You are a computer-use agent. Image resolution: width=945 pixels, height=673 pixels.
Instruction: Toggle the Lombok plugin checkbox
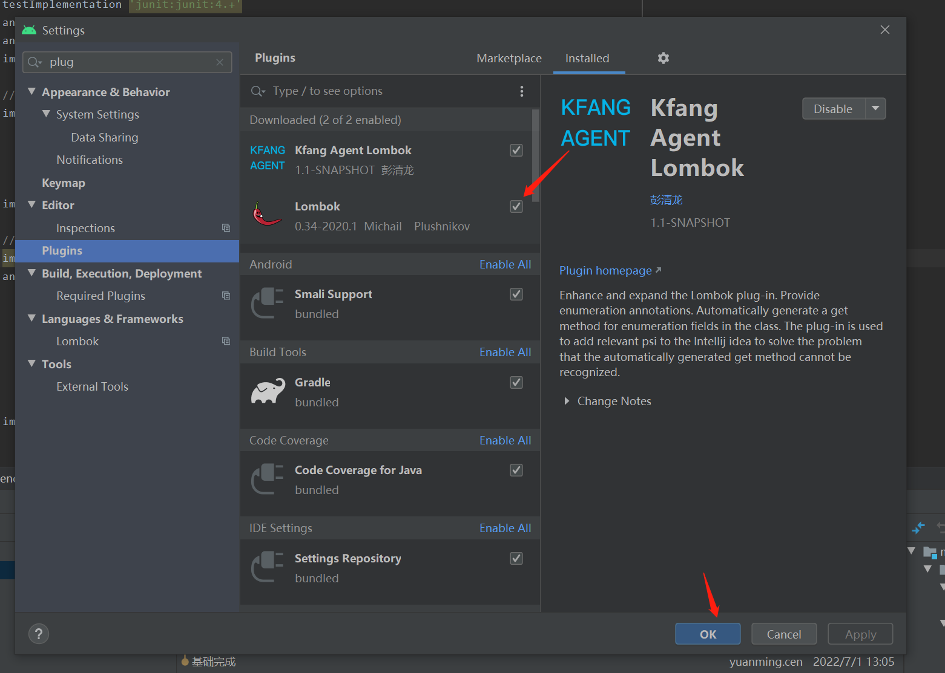[516, 206]
